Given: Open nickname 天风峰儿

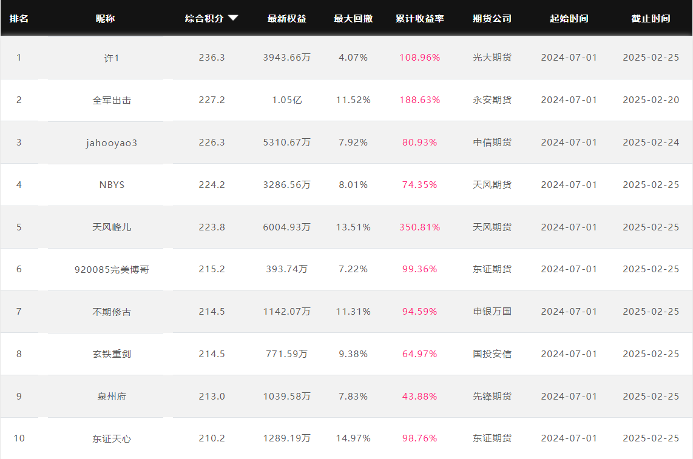Looking at the screenshot, I should [112, 227].
